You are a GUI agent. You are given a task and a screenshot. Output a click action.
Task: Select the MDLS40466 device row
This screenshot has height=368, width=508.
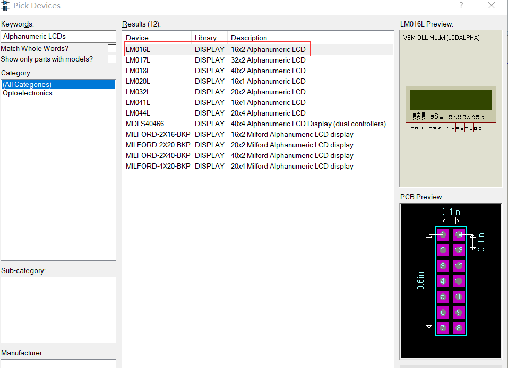pyautogui.click(x=258, y=124)
